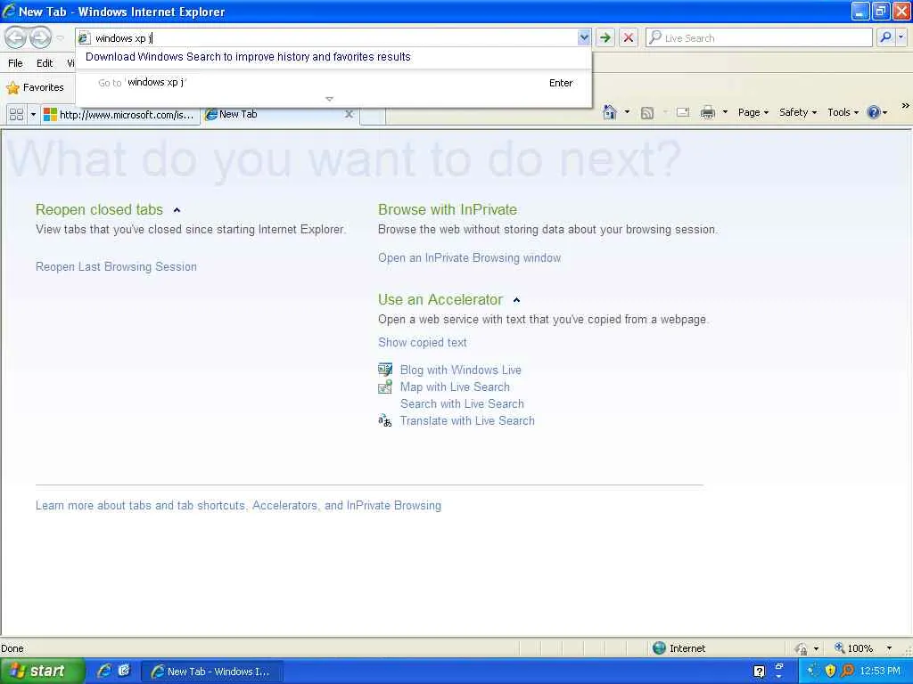Image resolution: width=913 pixels, height=684 pixels.
Task: Expand the address bar autocomplete dropdown arrow
Action: click(583, 37)
